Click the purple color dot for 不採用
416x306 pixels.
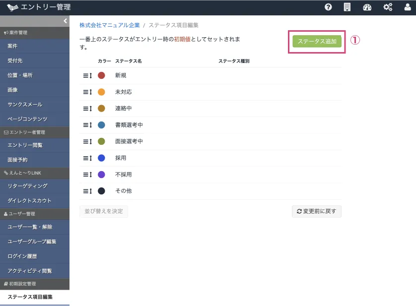coord(101,175)
